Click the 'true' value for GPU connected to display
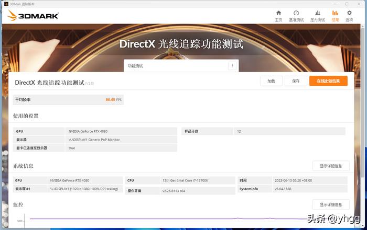This screenshot has width=367, height=230. [72, 148]
